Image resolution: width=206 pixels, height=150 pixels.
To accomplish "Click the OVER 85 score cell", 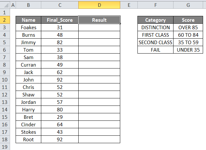I will click(188, 28).
